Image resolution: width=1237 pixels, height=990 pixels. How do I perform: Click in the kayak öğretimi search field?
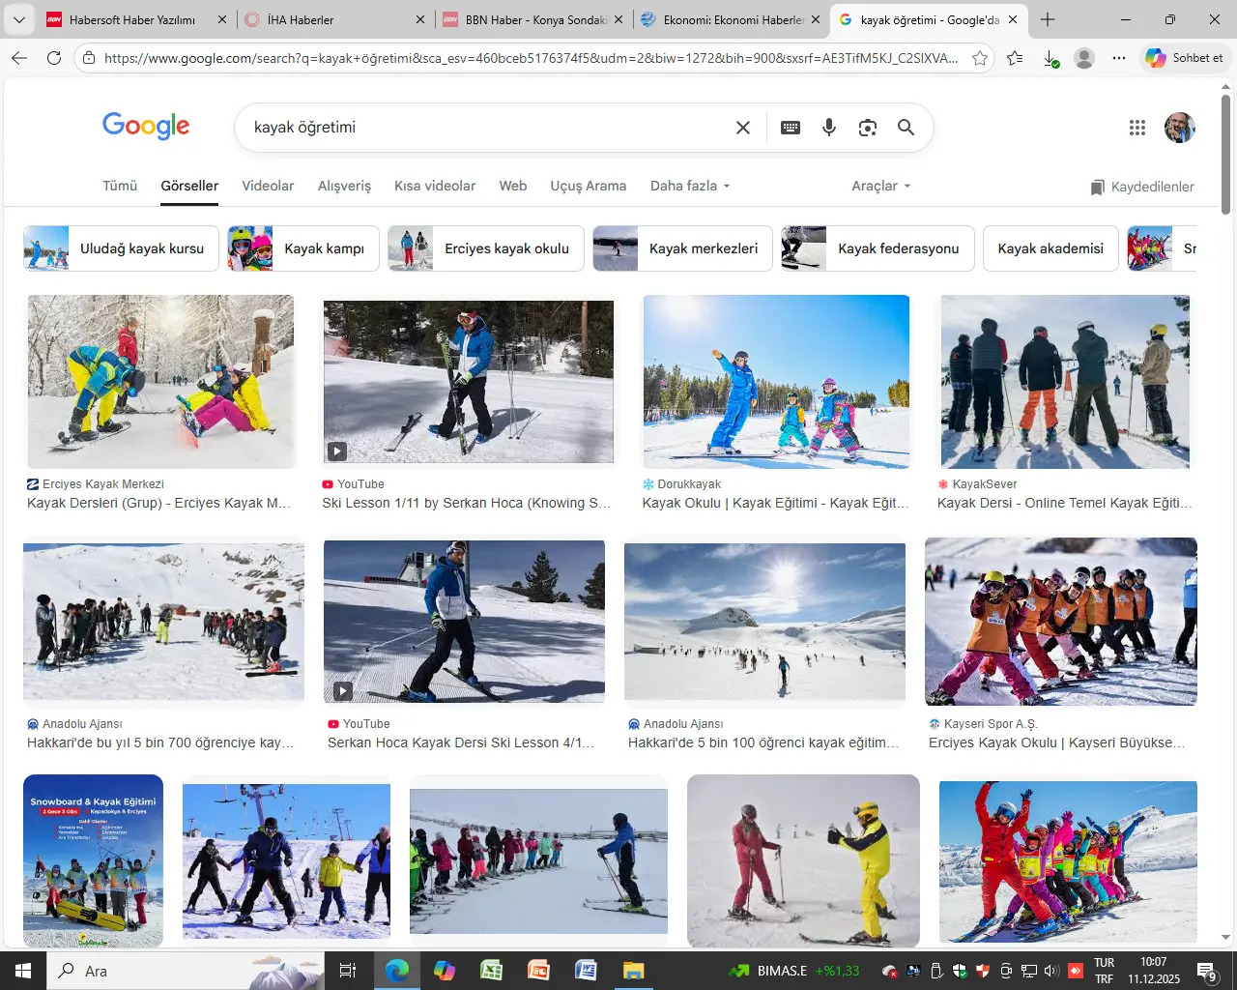(483, 128)
